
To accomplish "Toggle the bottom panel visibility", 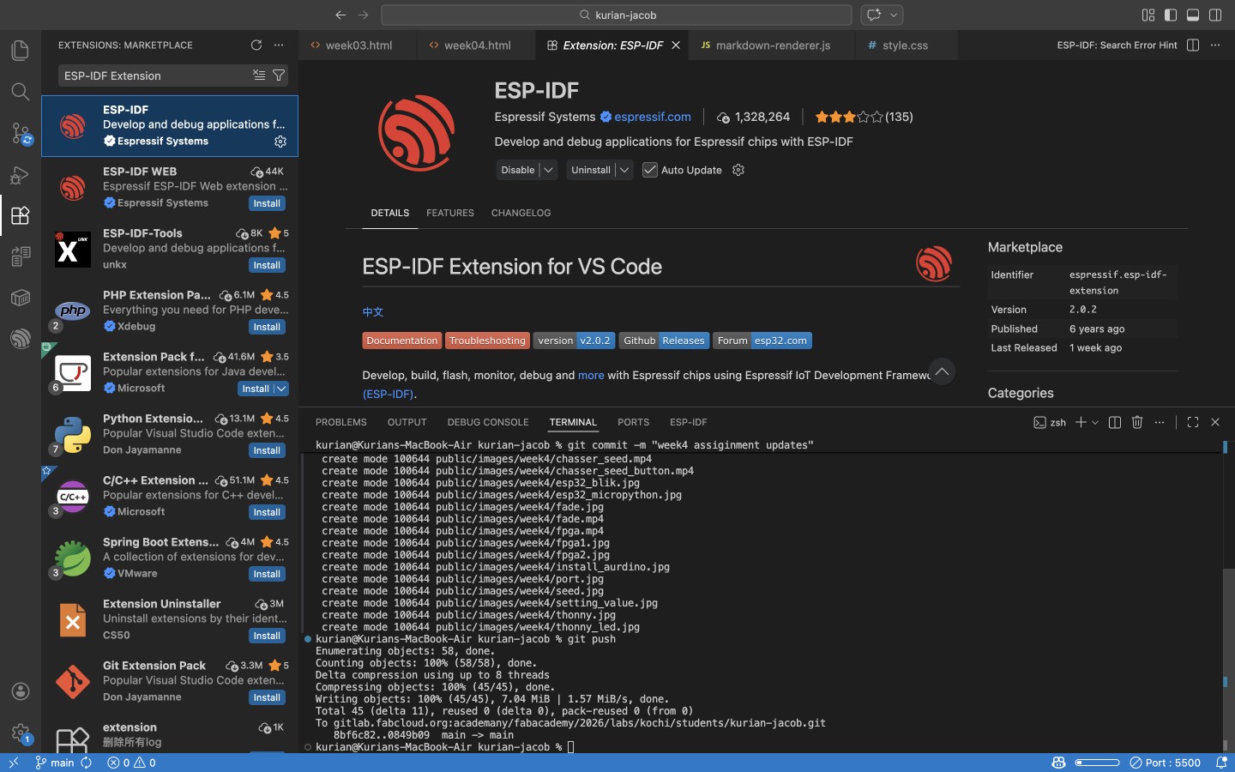I will point(1193,15).
